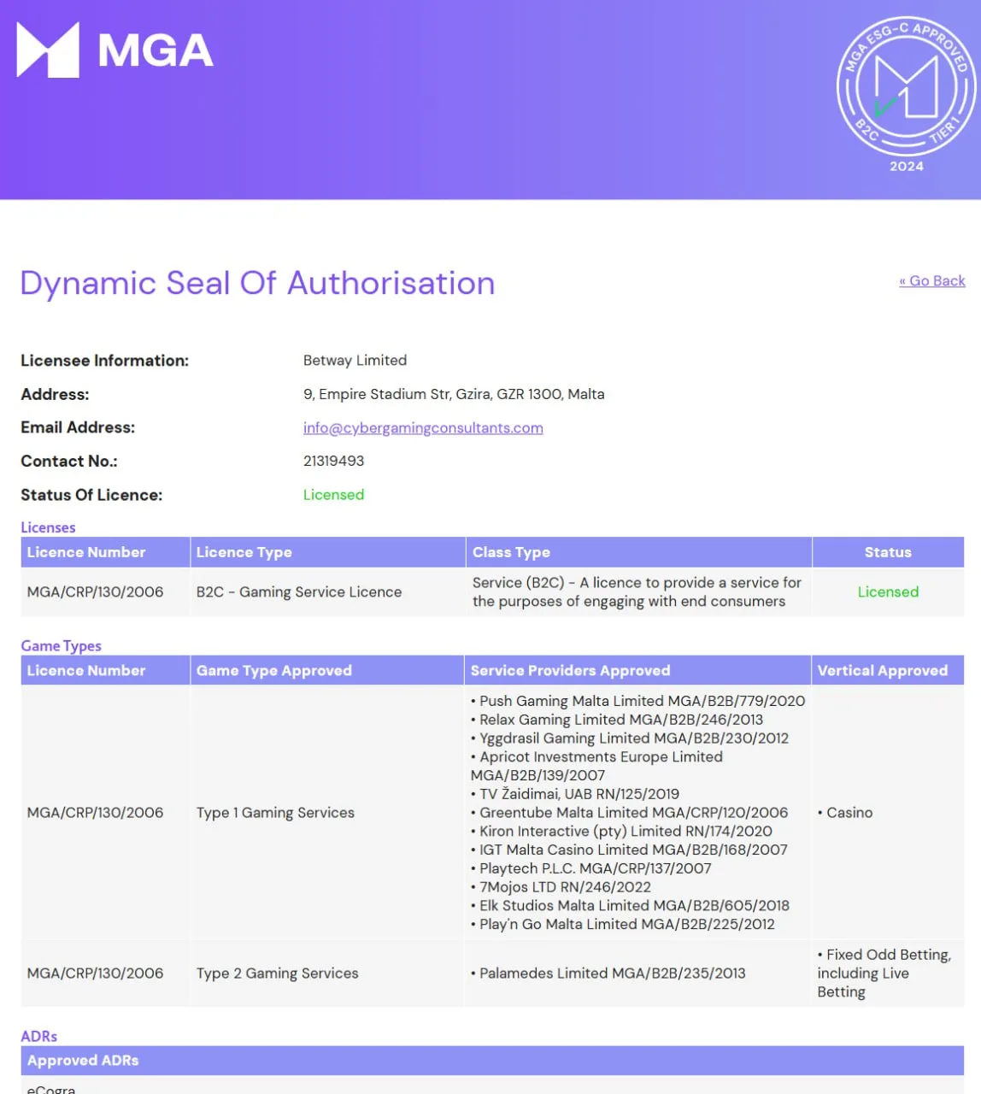Screen dimensions: 981x1094
Task: Click the Palamedes Limited provider entry
Action: [608, 973]
